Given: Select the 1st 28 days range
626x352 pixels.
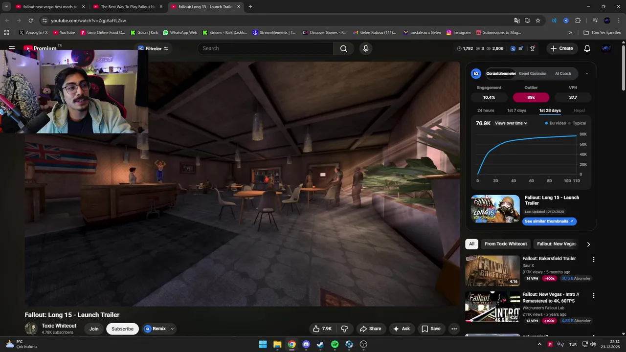Looking at the screenshot, I should click(550, 110).
